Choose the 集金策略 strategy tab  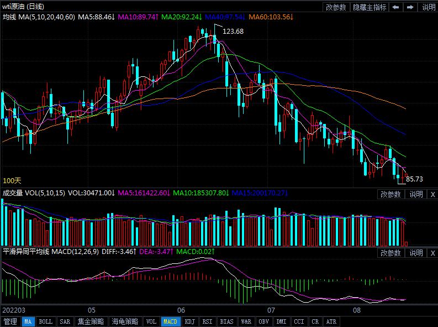coord(91,321)
